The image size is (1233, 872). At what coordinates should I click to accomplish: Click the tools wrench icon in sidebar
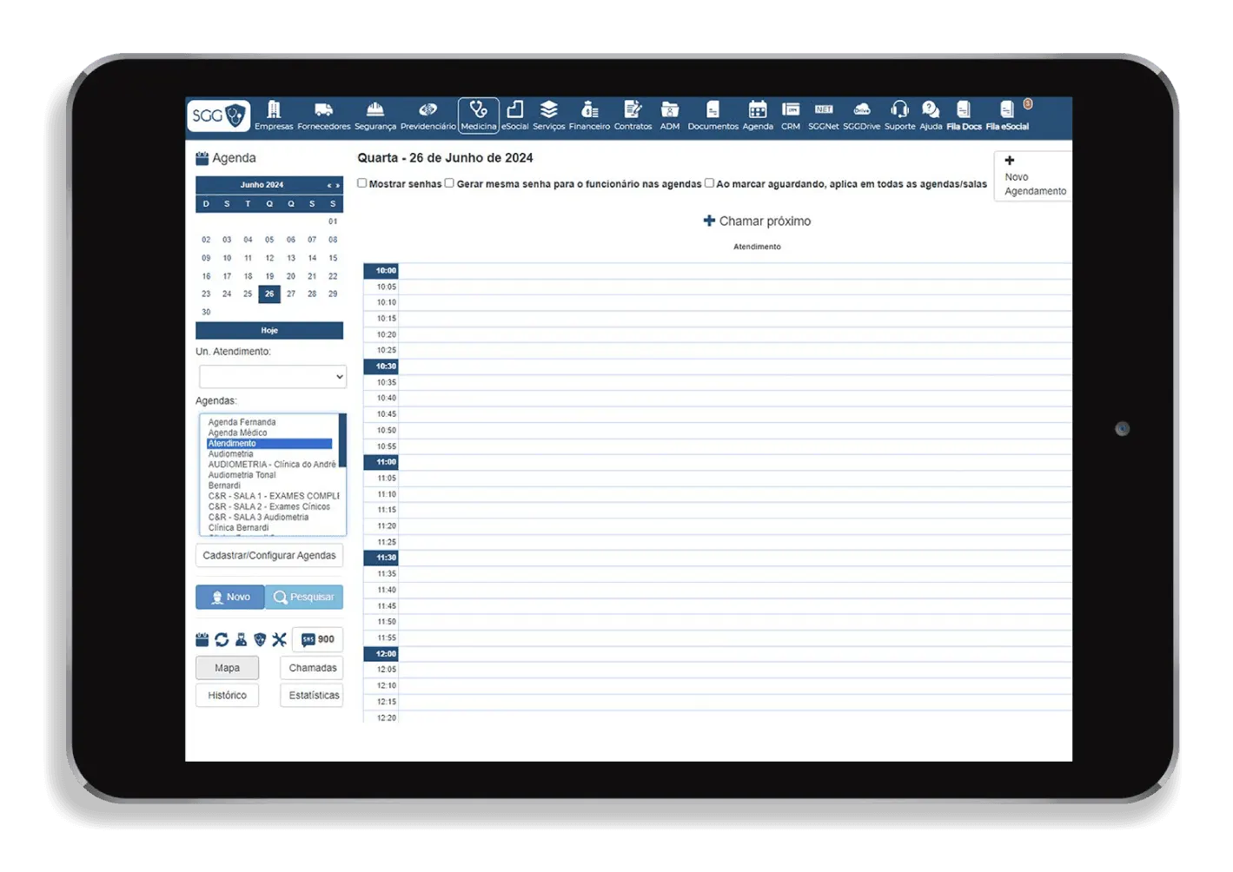(x=279, y=640)
